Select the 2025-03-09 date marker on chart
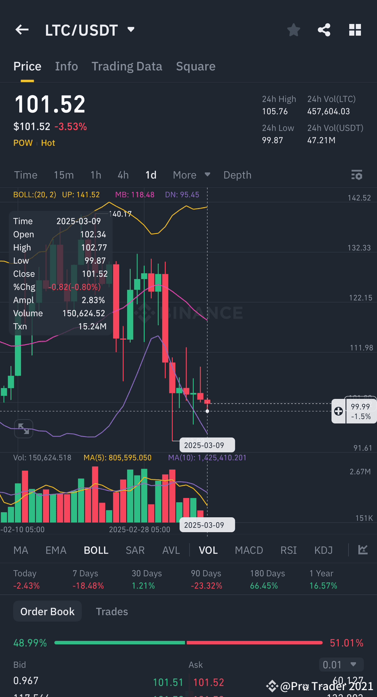 (207, 445)
